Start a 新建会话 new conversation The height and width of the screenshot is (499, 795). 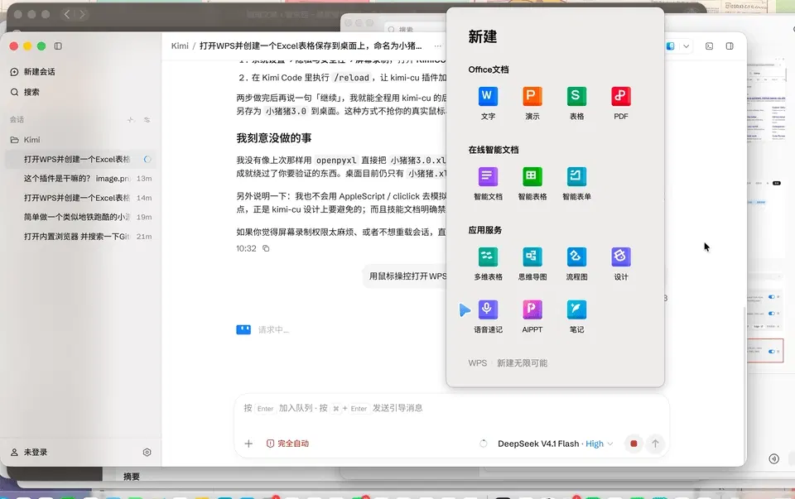tap(32, 72)
